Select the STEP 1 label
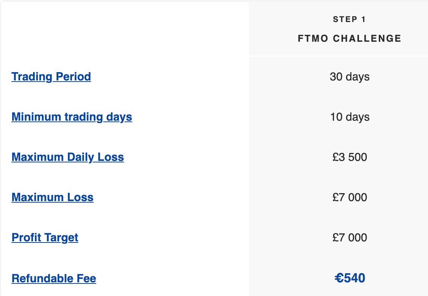Image resolution: width=428 pixels, height=296 pixels. 349,19
